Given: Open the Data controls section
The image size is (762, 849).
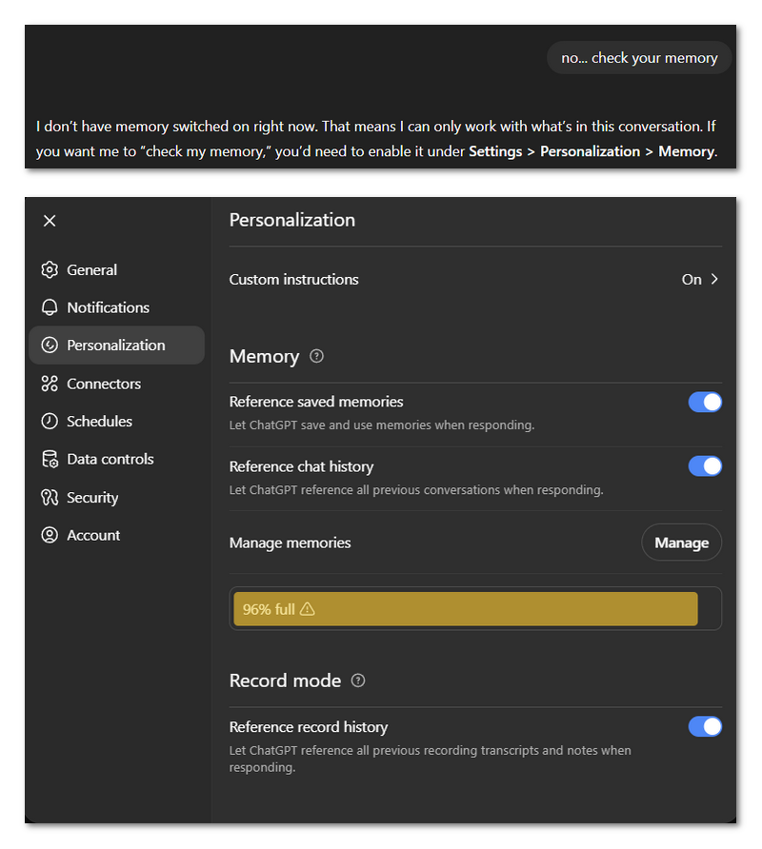Looking at the screenshot, I should point(116,459).
